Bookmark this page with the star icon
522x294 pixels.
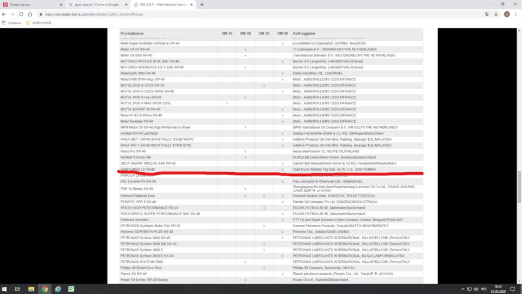tap(496, 14)
